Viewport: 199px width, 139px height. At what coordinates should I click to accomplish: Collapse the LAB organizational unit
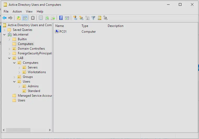9,58
